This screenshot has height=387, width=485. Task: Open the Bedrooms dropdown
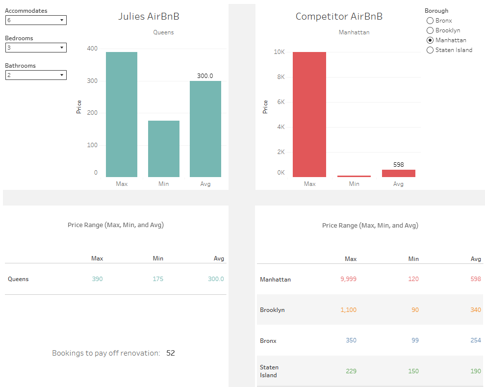(x=36, y=48)
